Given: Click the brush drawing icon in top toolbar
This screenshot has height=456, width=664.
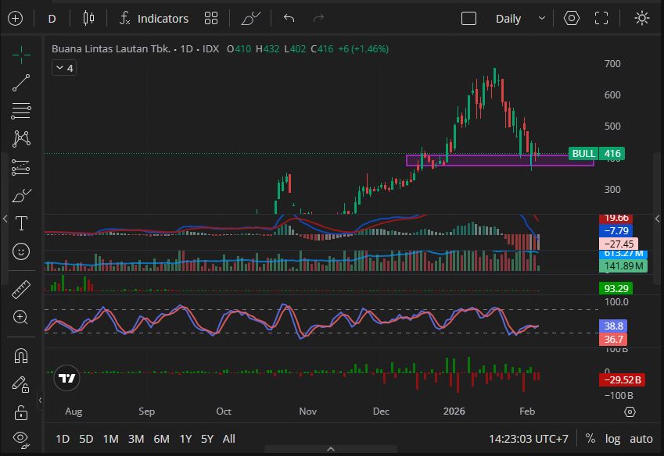Looking at the screenshot, I should coord(251,18).
